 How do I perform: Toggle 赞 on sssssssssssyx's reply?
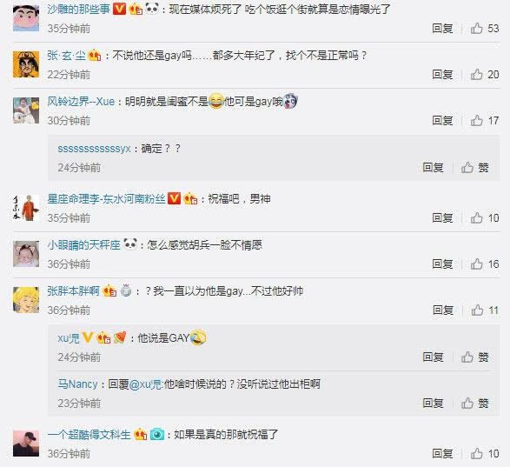point(475,168)
